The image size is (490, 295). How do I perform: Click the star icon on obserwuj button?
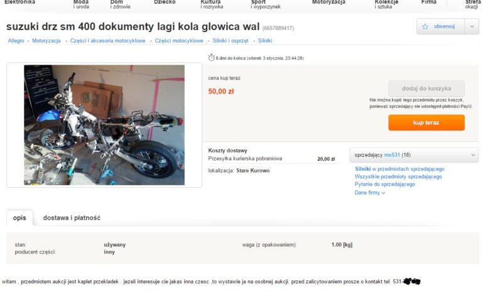pyautogui.click(x=425, y=26)
